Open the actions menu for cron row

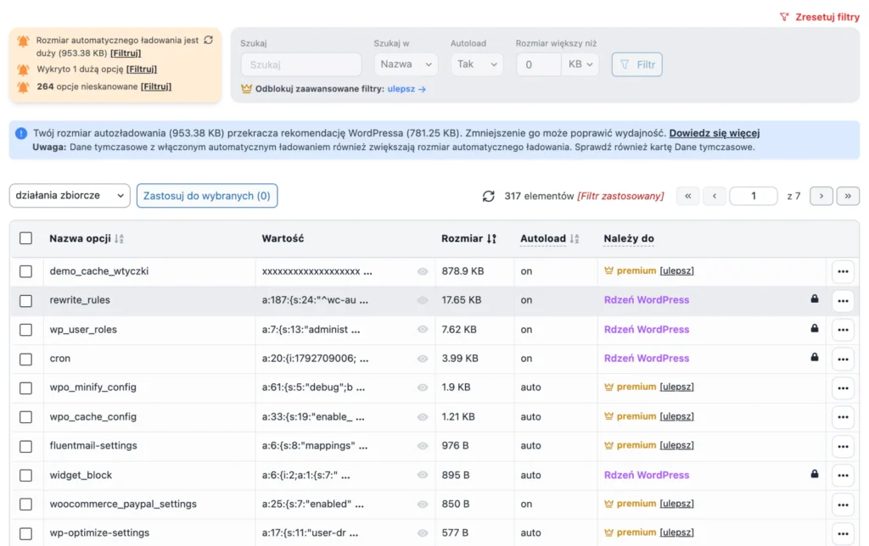pyautogui.click(x=843, y=359)
